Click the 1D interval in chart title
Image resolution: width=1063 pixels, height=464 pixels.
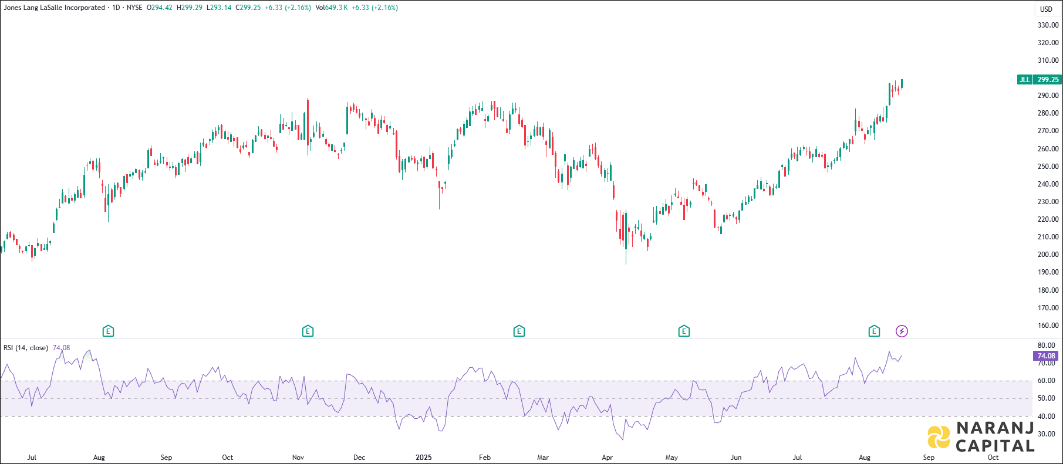[x=117, y=8]
